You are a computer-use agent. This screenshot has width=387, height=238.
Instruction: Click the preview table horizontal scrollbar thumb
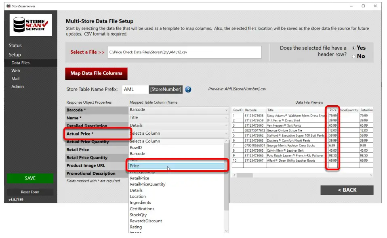coord(244,175)
